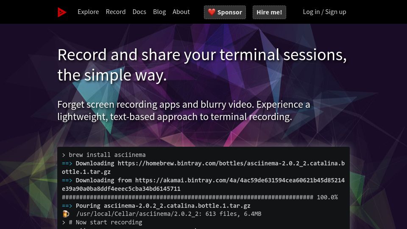The width and height of the screenshot is (407, 229).
Task: Click the '100.0%' progress text
Action: (x=327, y=197)
